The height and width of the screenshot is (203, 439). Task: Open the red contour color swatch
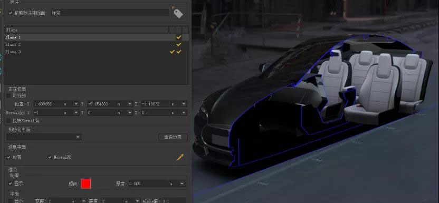click(86, 183)
